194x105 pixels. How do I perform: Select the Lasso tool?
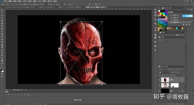click(2, 16)
